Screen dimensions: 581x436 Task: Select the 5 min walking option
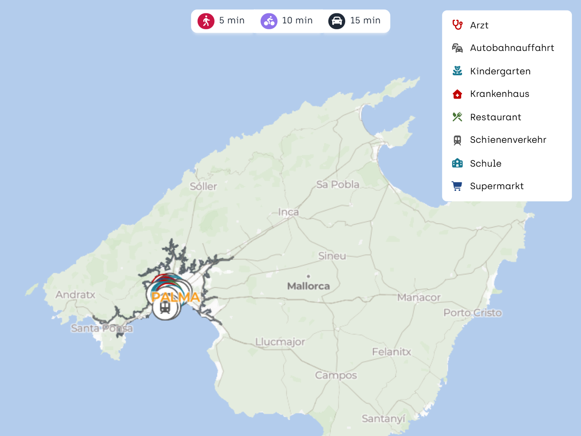pos(232,20)
